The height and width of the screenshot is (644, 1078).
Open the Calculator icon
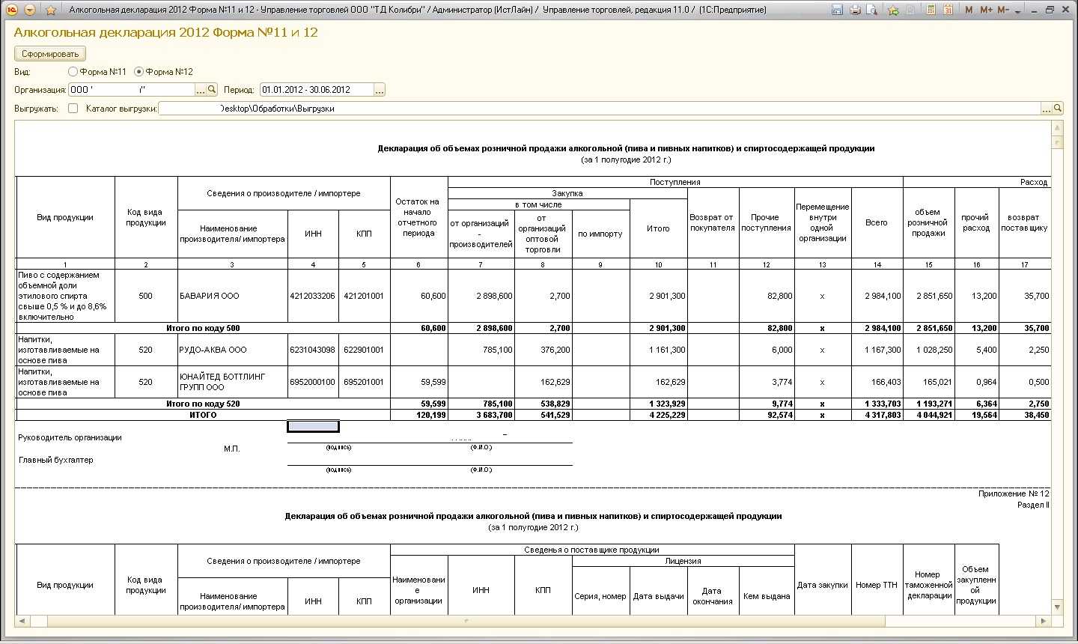click(x=931, y=10)
